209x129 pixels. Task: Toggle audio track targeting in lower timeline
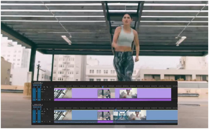[x=39, y=122]
